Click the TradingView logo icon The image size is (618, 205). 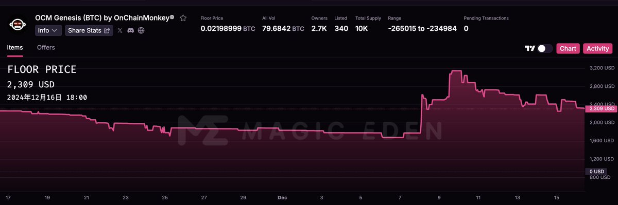529,48
